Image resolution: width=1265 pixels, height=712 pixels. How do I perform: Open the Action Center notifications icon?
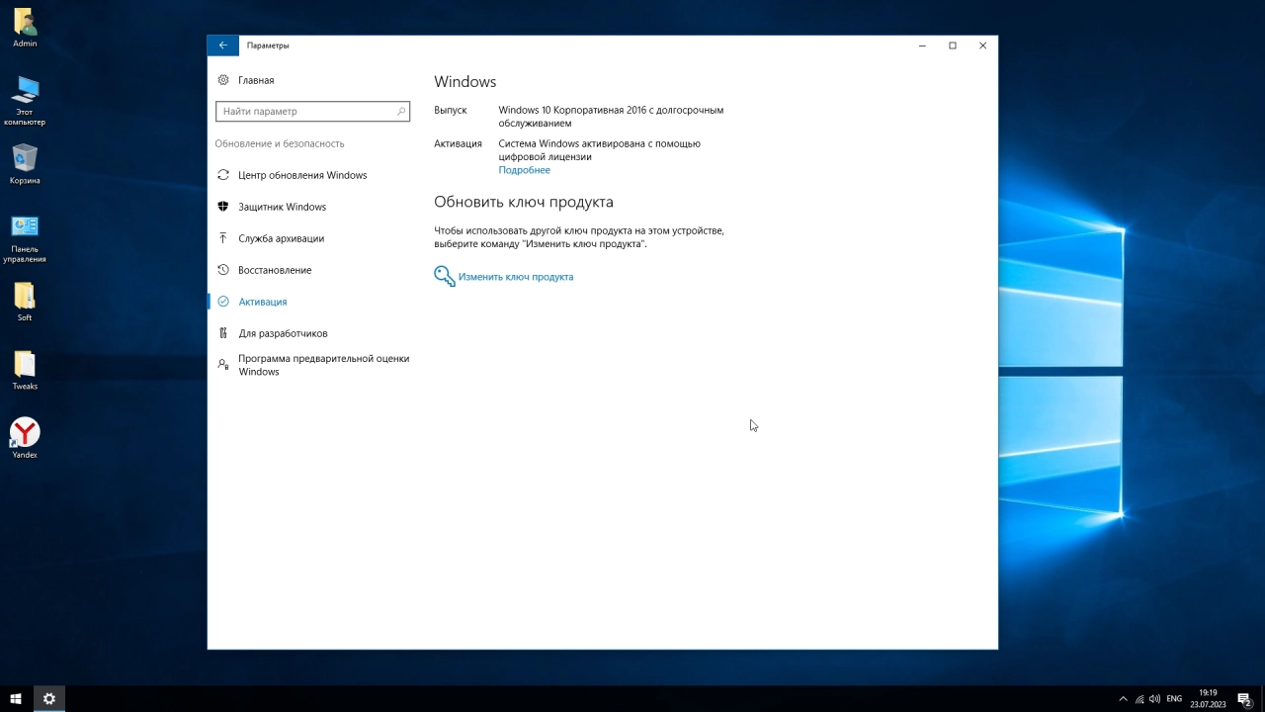(x=1245, y=699)
